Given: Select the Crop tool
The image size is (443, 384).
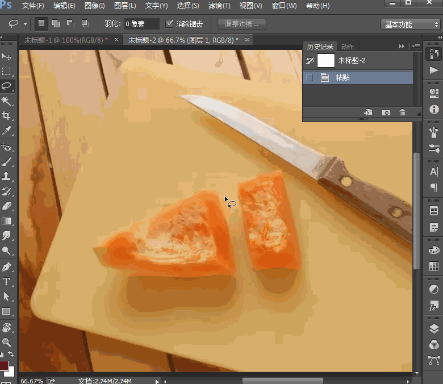Looking at the screenshot, I should (x=6, y=115).
